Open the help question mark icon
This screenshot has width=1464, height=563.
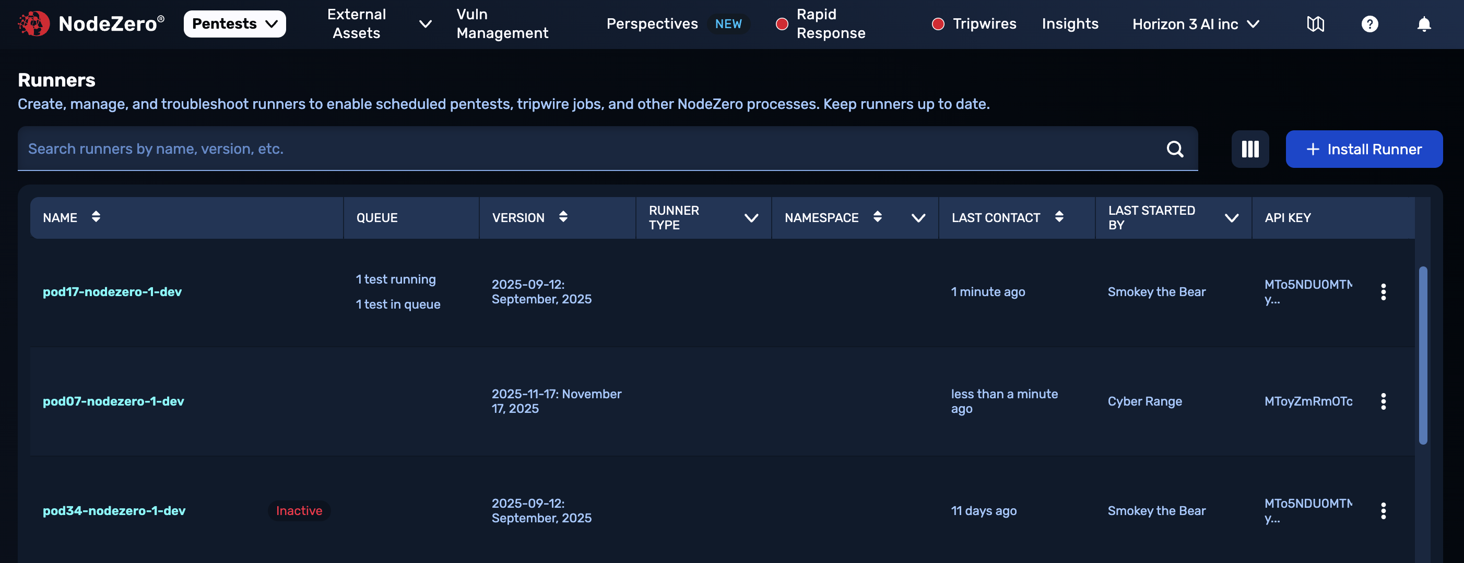tap(1369, 24)
